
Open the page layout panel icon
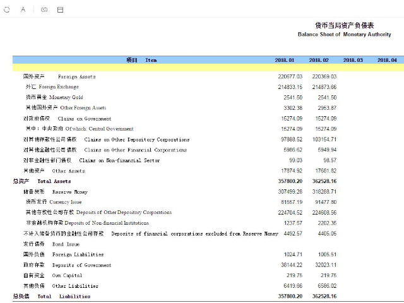click(60, 10)
